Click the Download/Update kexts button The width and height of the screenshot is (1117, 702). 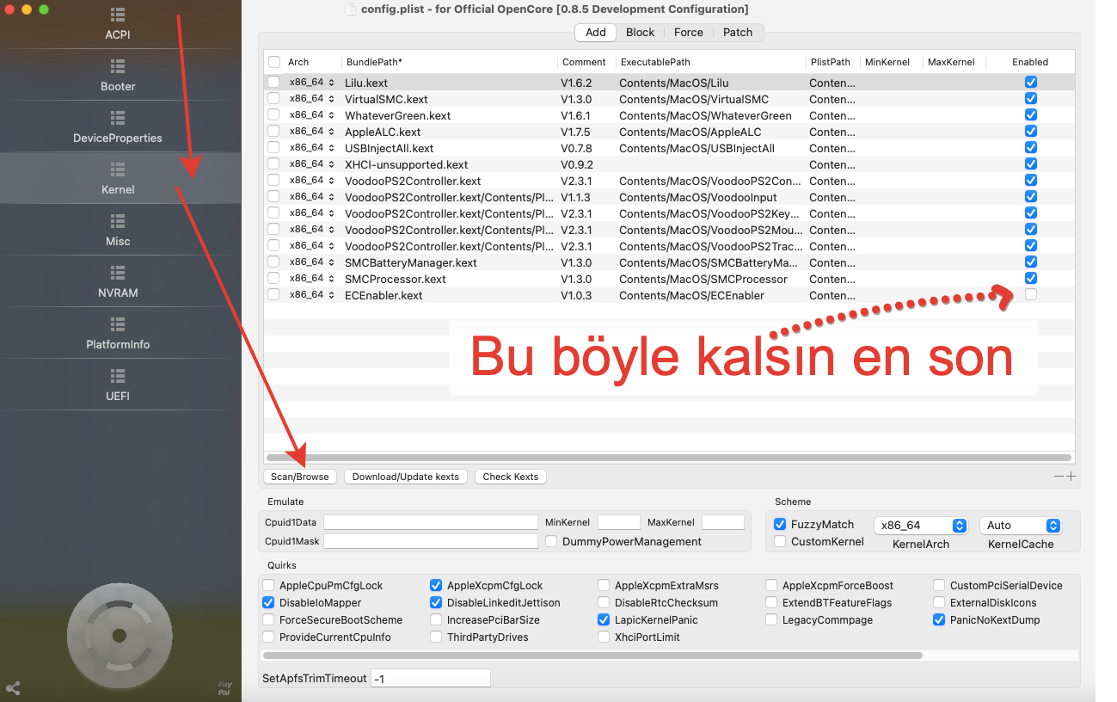tap(405, 477)
